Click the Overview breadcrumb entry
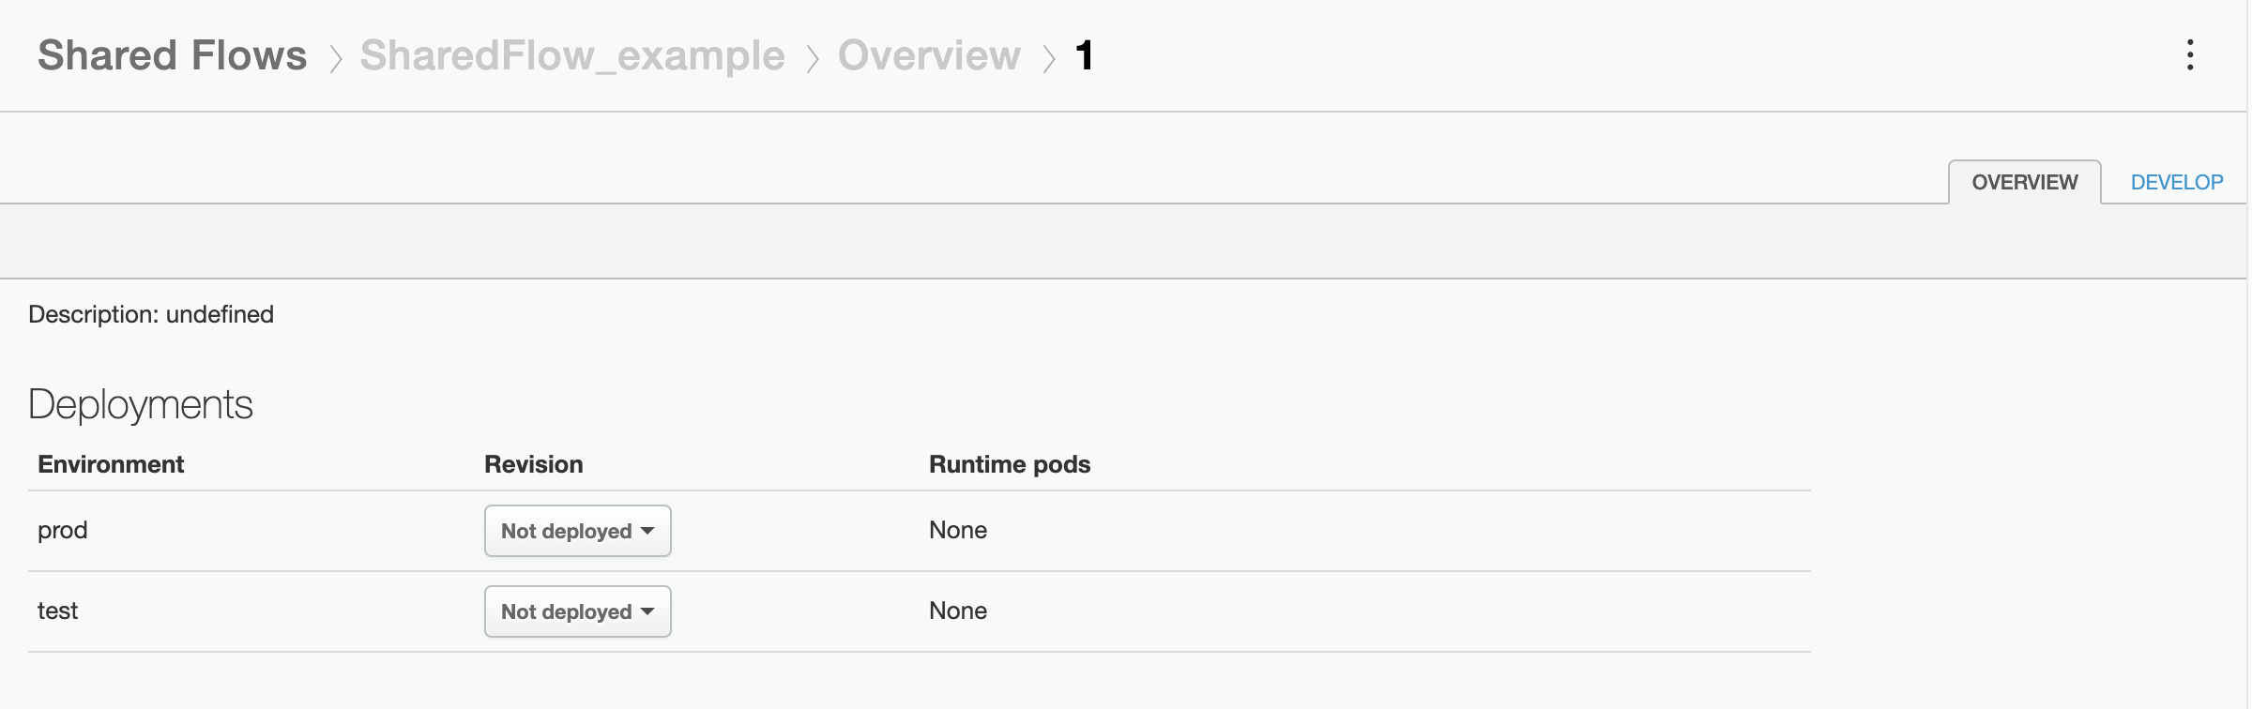The width and height of the screenshot is (2252, 709). pyautogui.click(x=929, y=54)
